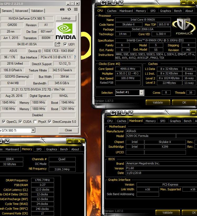The height and width of the screenshot is (216, 197).
Task: Click the BIOS version 84.00.41.00.5A field
Action: coord(27,44)
